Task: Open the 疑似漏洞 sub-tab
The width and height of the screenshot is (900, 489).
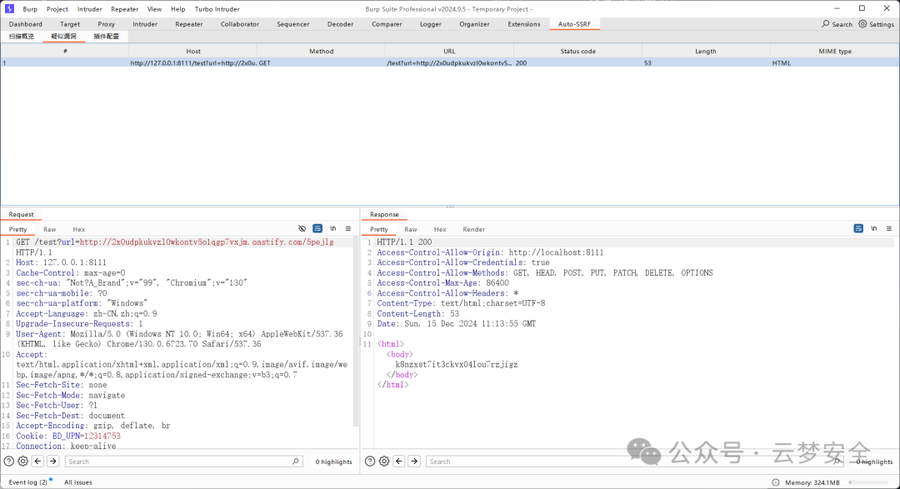Action: tap(63, 36)
